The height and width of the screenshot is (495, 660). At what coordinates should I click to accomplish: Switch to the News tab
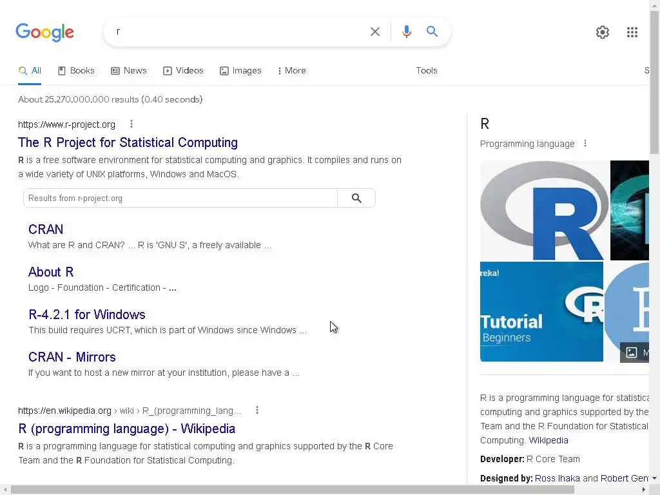pyautogui.click(x=129, y=71)
